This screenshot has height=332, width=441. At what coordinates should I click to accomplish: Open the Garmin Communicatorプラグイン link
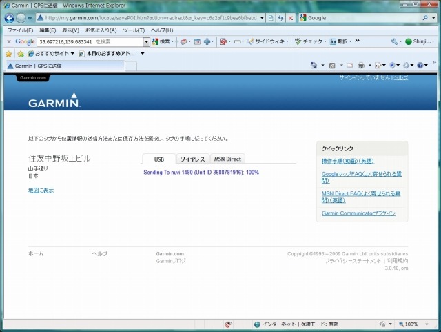click(x=358, y=213)
